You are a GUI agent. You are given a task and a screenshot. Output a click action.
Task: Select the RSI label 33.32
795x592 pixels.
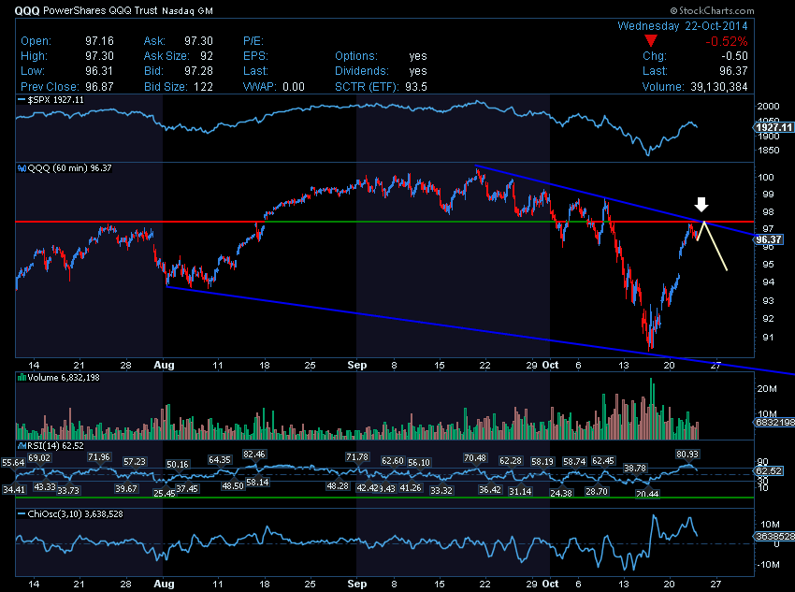point(441,491)
